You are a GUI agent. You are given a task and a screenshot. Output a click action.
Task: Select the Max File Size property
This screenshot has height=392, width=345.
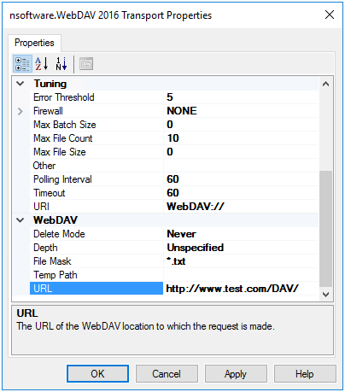[x=96, y=152]
